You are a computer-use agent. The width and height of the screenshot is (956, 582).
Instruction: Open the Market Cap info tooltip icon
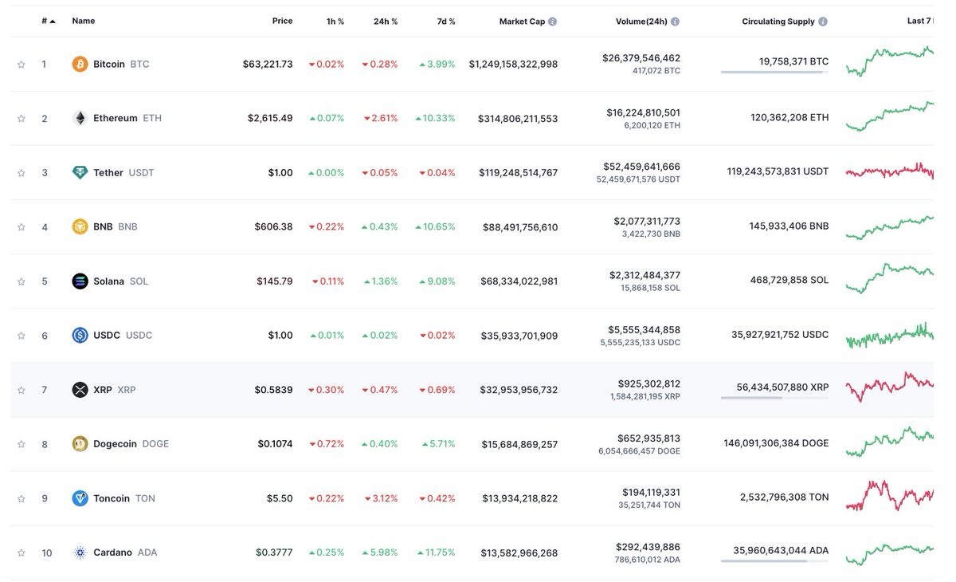[x=553, y=22]
